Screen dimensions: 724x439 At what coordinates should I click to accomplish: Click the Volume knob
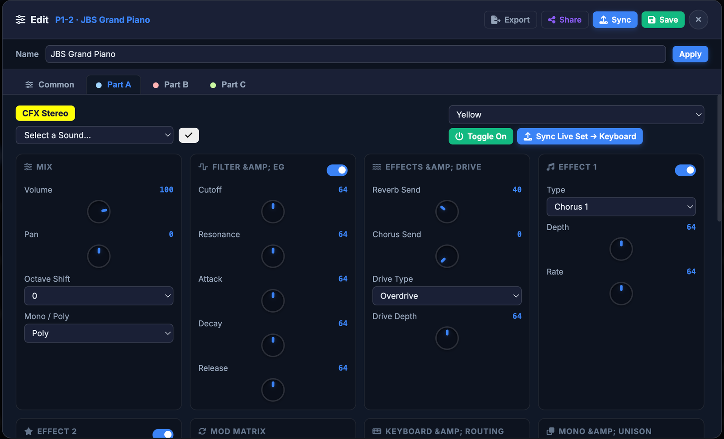99,212
